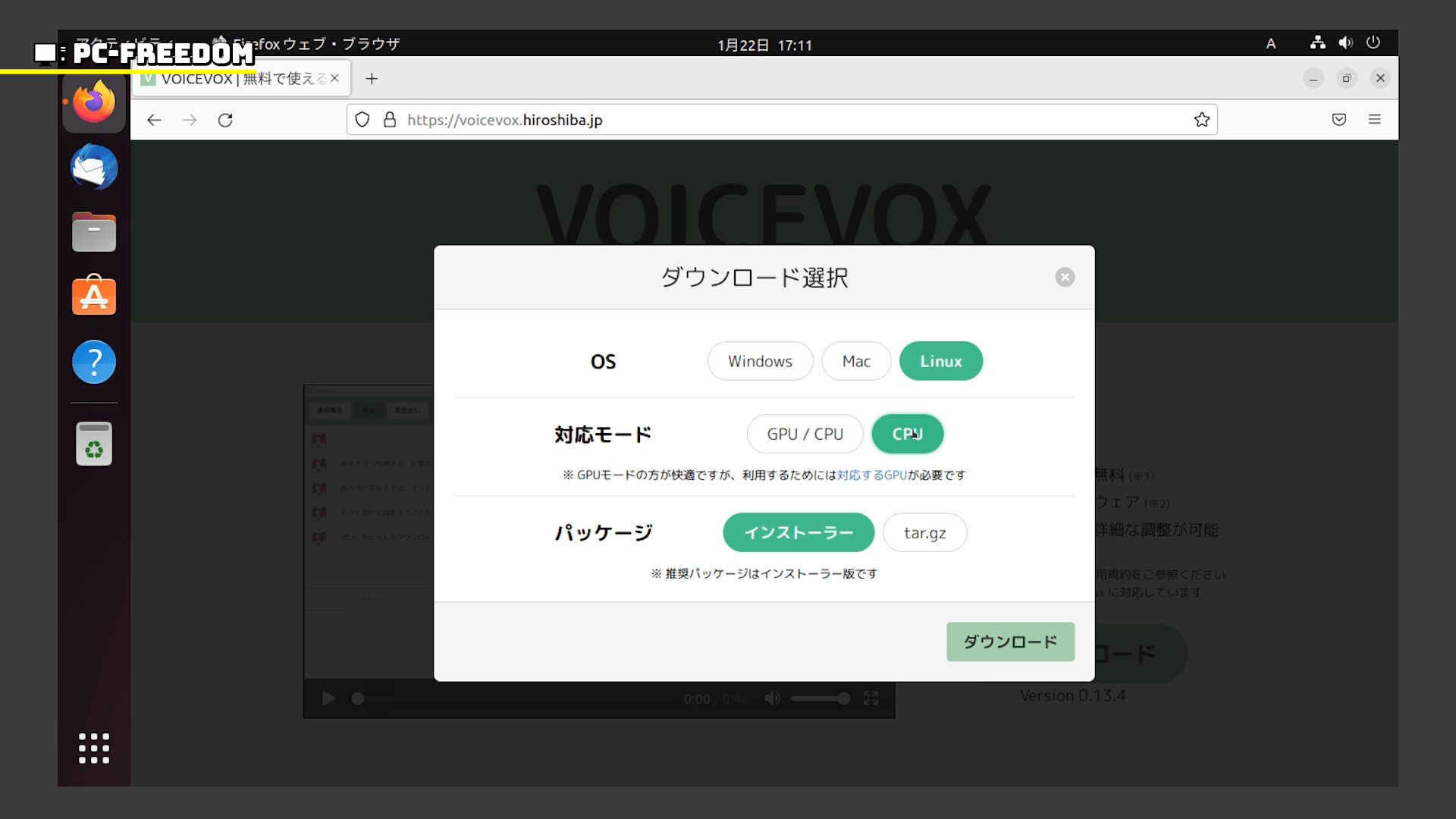Launch Thunderbird from the dock
Screen dimensions: 1456x819
point(94,167)
